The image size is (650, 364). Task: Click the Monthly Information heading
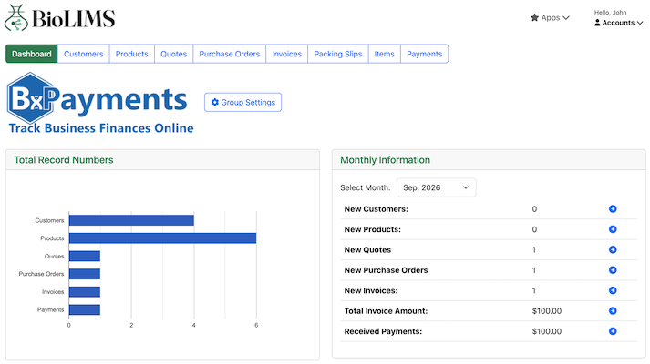pos(385,160)
